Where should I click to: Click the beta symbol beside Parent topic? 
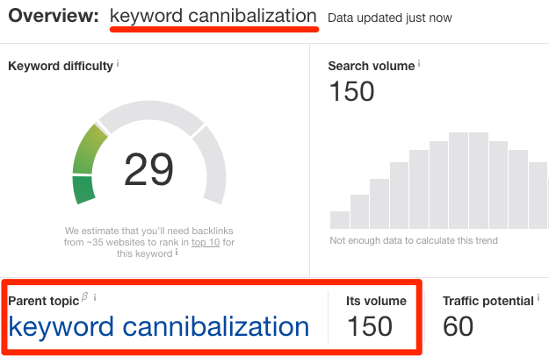click(85, 298)
